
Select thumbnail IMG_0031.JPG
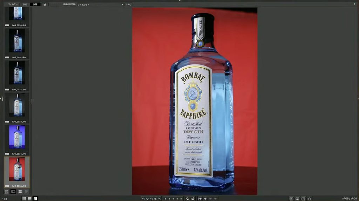pyautogui.click(x=17, y=41)
